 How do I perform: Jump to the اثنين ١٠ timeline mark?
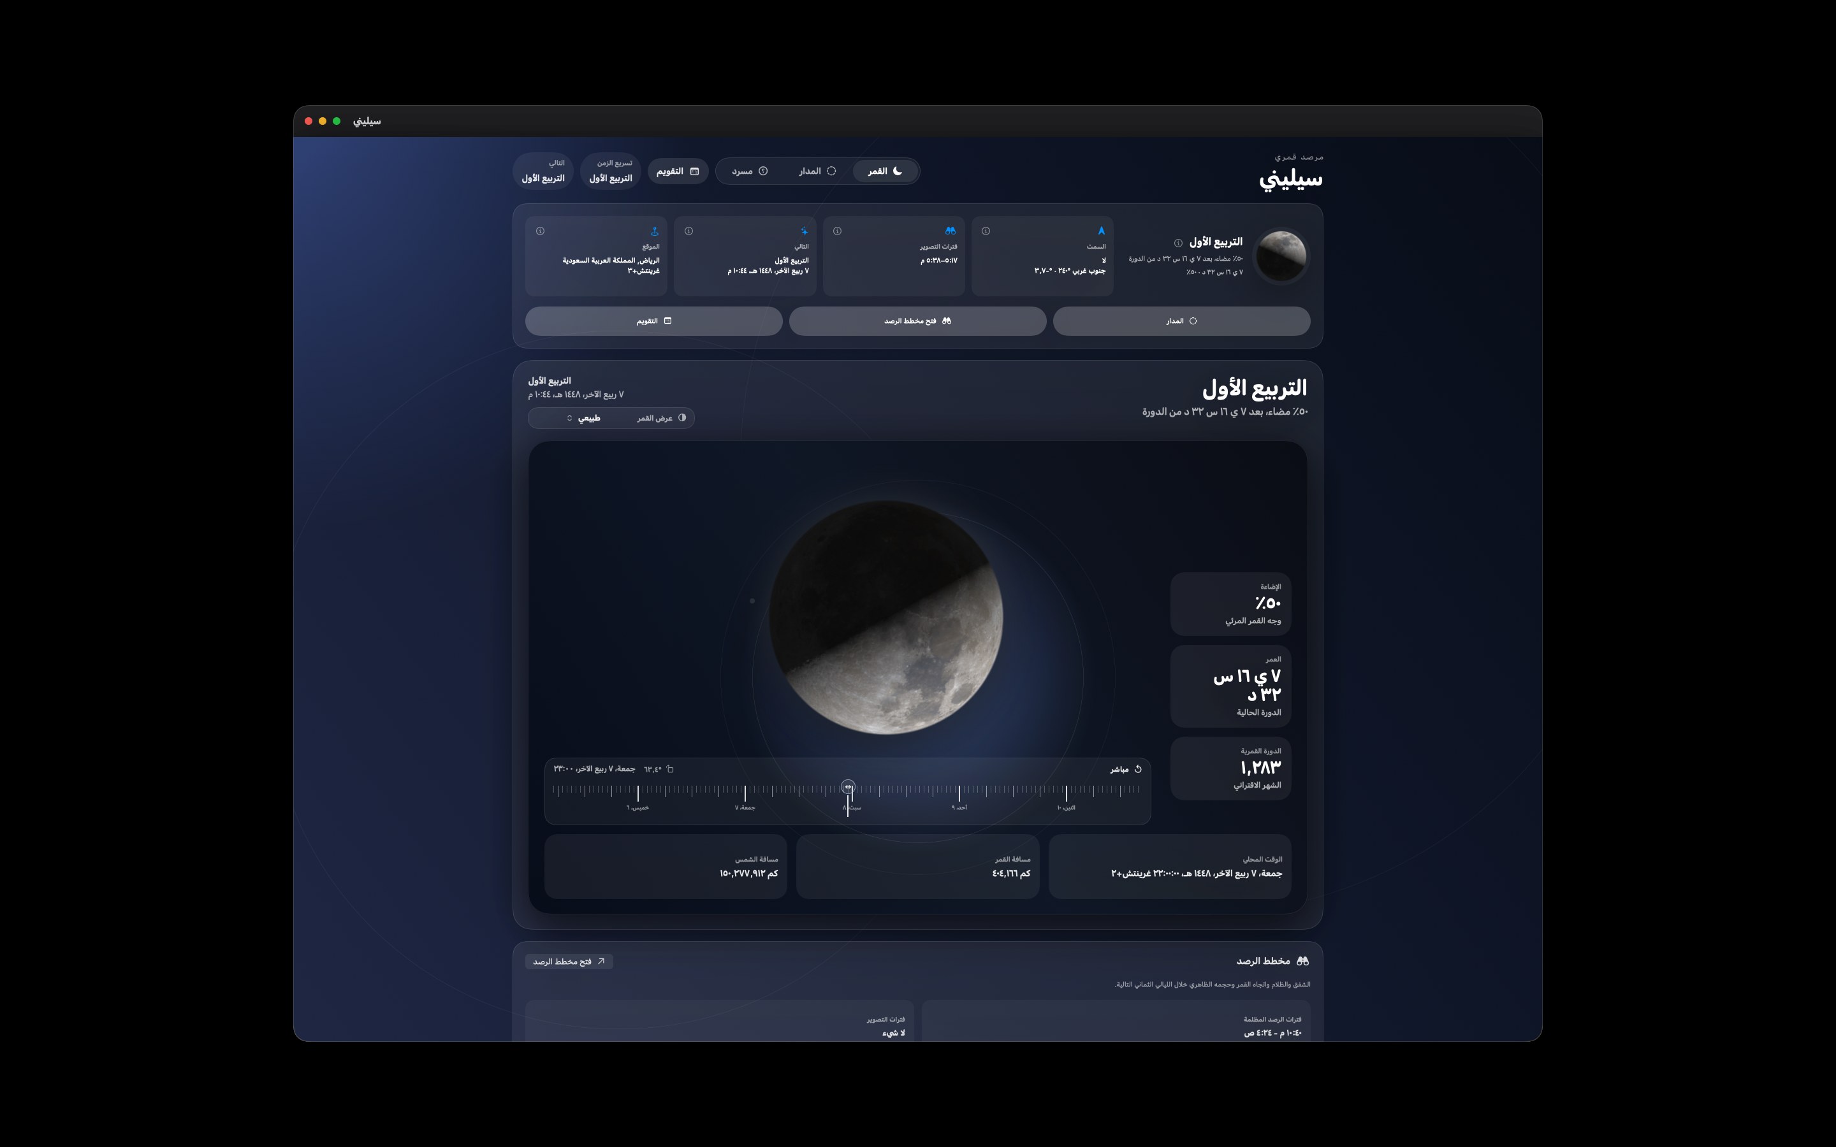point(1066,808)
